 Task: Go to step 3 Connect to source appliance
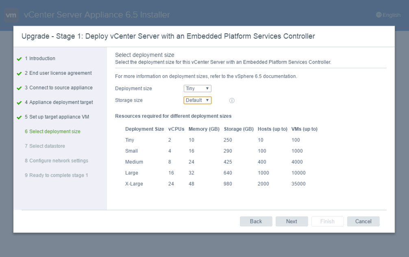coord(59,87)
